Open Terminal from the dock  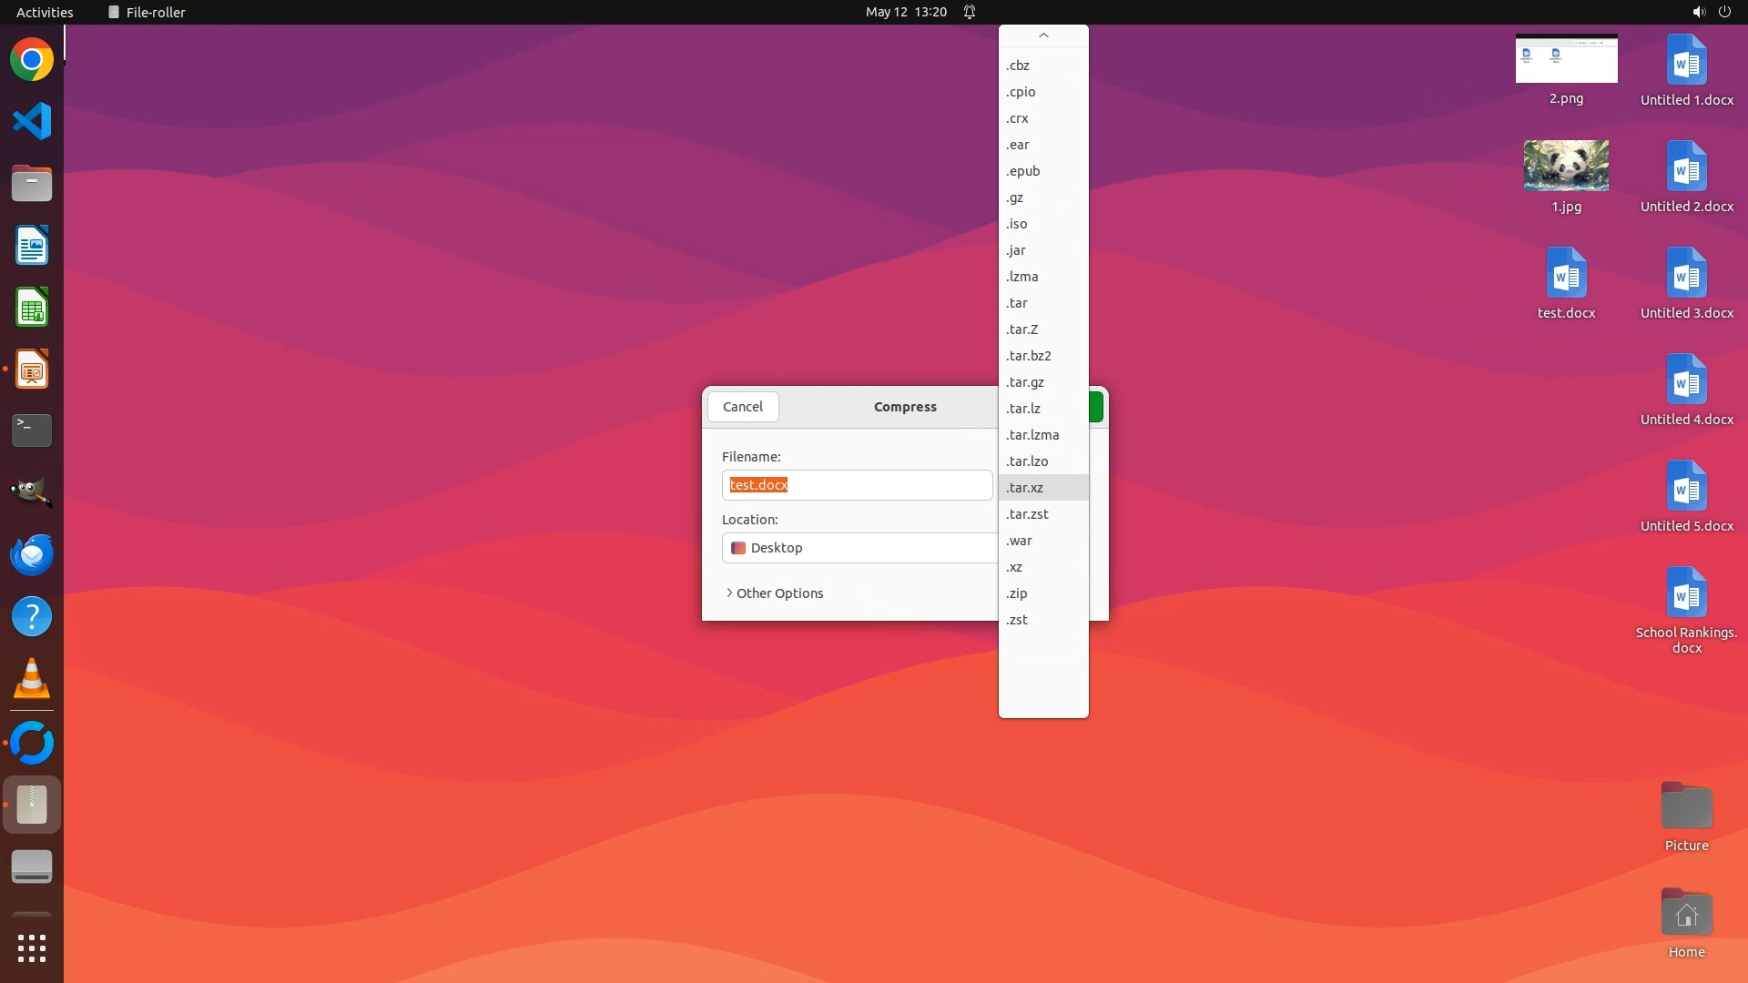coord(32,431)
